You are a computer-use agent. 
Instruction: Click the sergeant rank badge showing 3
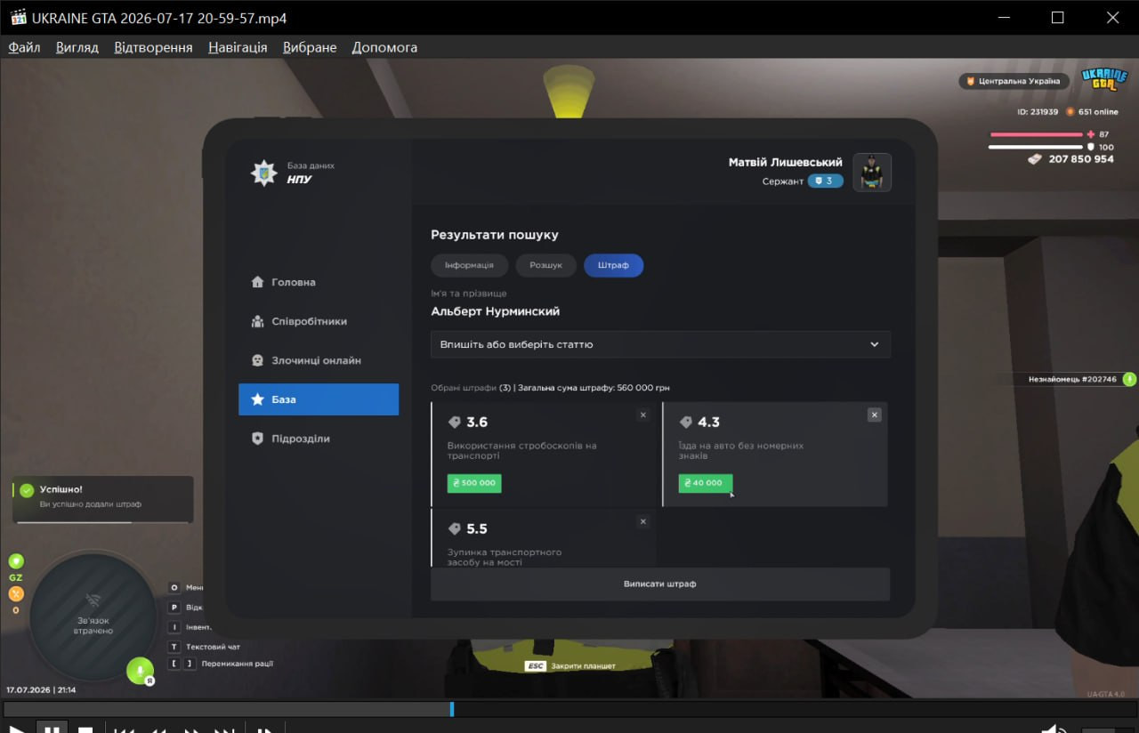pos(825,181)
